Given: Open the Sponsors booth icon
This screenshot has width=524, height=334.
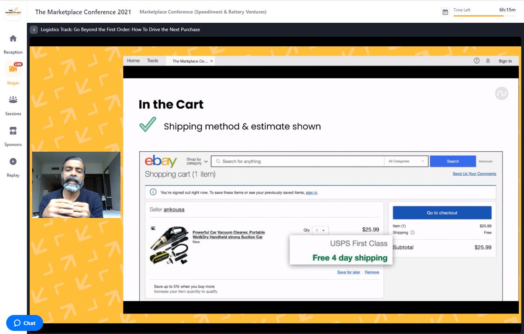Looking at the screenshot, I should point(13,131).
